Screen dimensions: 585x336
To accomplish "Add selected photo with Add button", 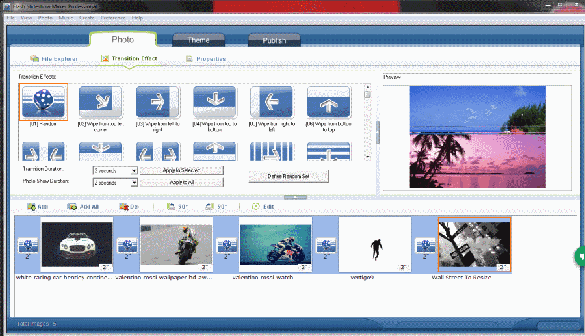I will coord(37,207).
